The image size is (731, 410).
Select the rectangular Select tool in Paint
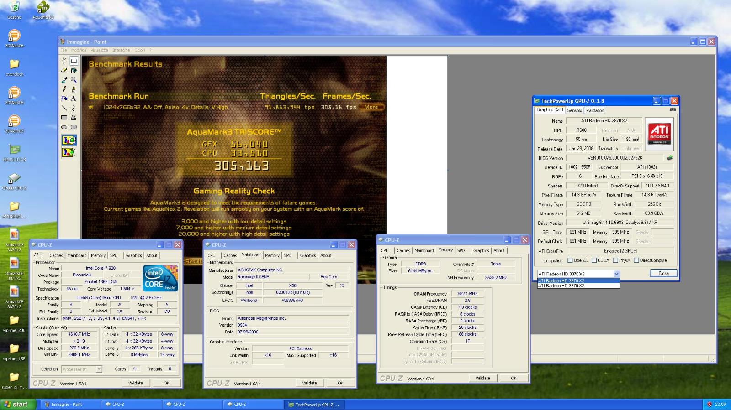[x=74, y=61]
